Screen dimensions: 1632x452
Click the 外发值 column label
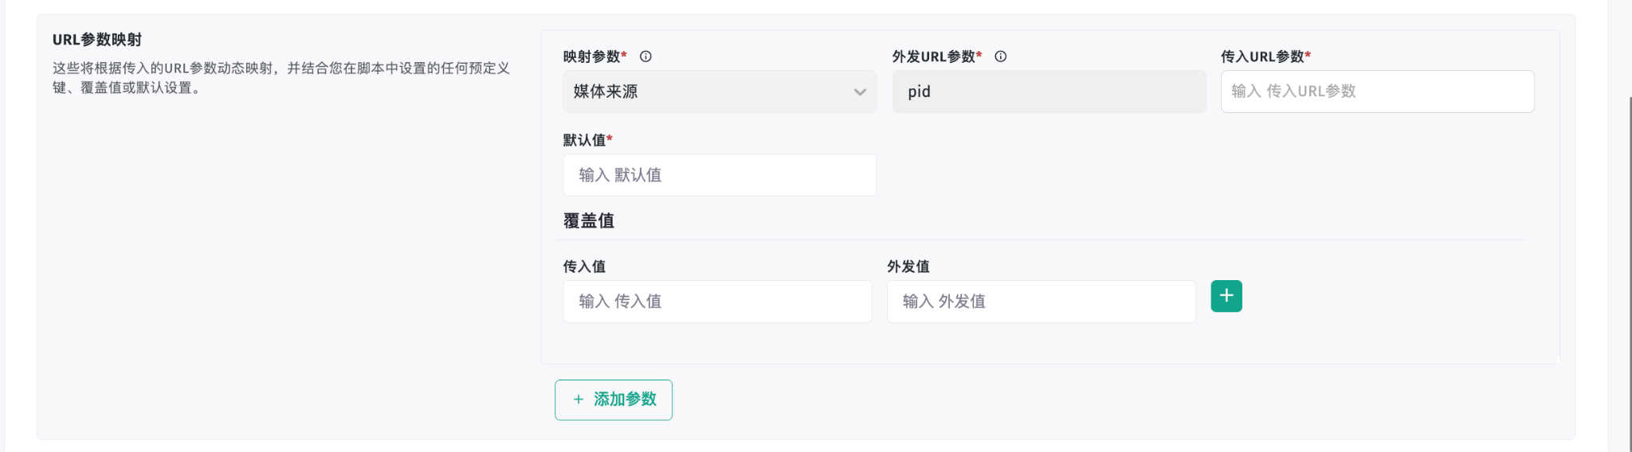(908, 267)
